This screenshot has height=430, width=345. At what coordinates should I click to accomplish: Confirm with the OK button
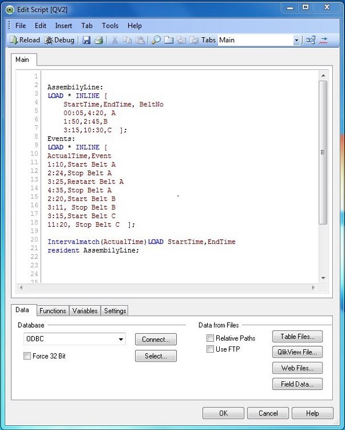coord(223,413)
